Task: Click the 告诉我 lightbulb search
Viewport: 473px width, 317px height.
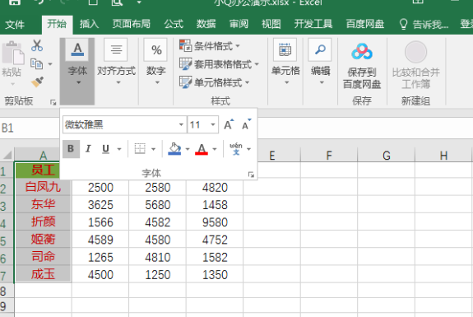Action: [424, 24]
